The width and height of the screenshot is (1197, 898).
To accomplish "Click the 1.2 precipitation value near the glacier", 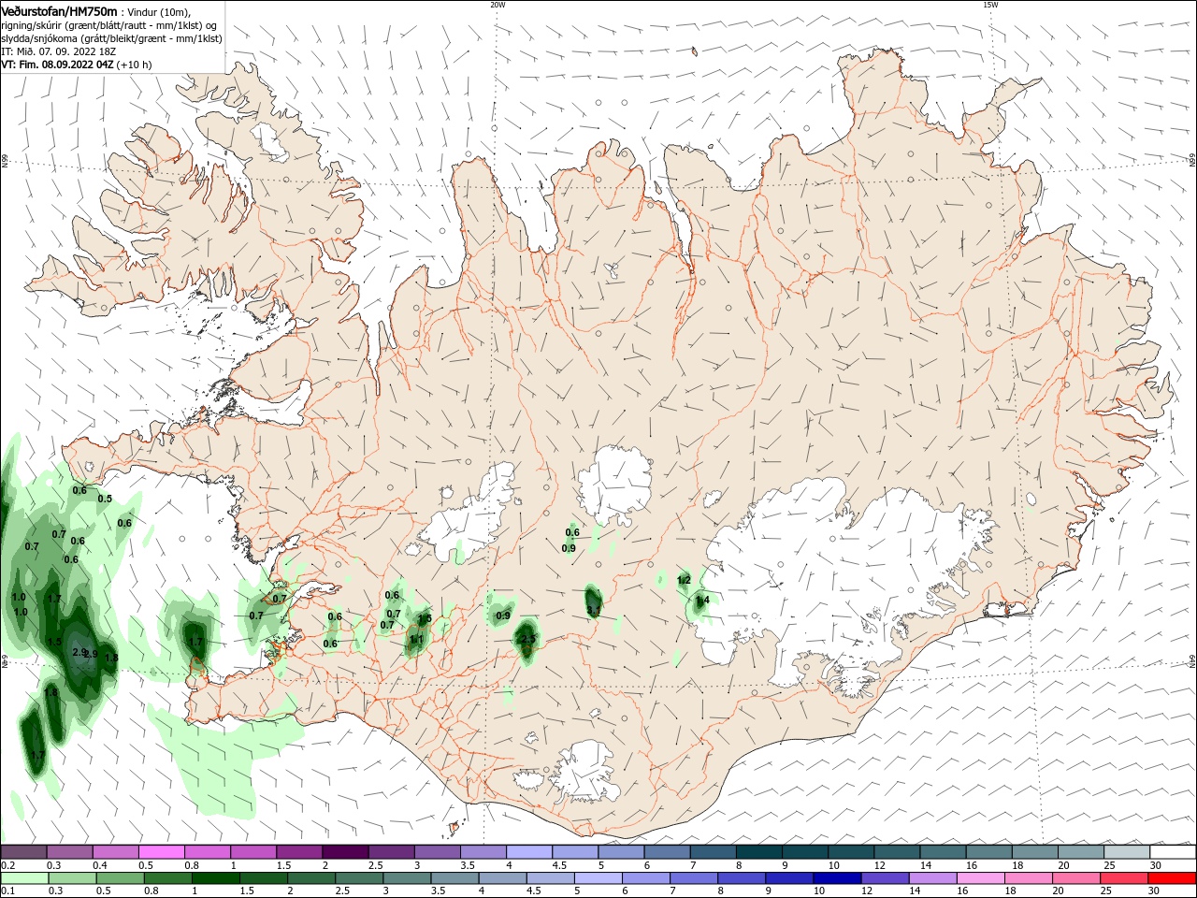I will (x=684, y=581).
